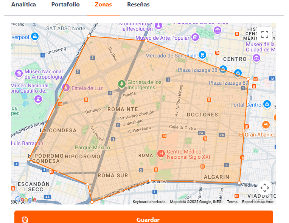Toggle fullscreen map view
The image size is (289, 223).
pyautogui.click(x=265, y=34)
